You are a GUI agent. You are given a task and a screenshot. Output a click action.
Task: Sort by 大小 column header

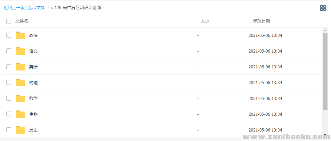[x=205, y=21]
